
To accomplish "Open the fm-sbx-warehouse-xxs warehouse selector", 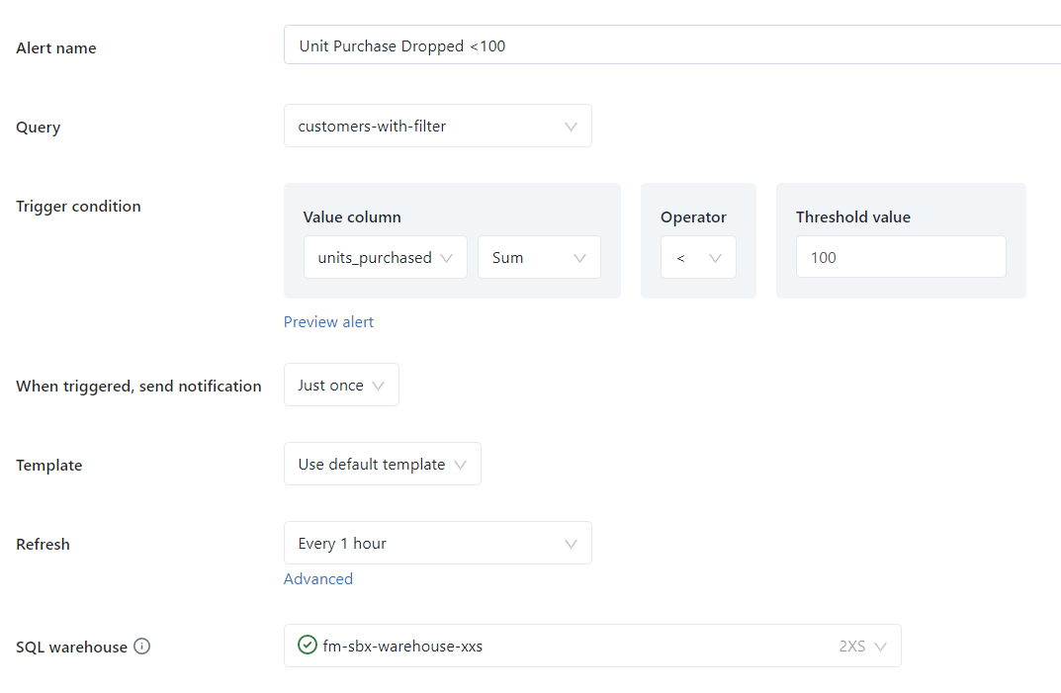I will pos(592,646).
